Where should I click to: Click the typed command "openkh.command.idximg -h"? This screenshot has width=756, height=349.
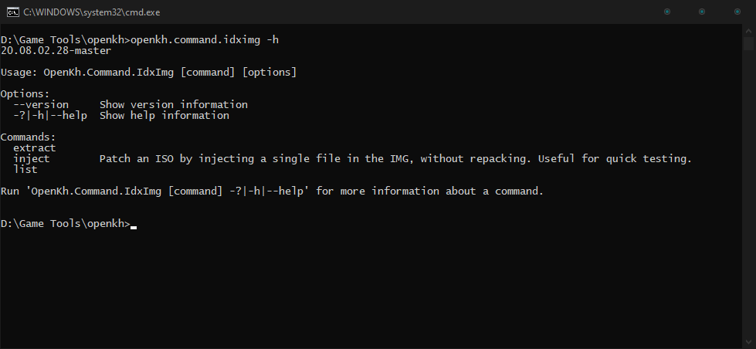pyautogui.click(x=205, y=39)
